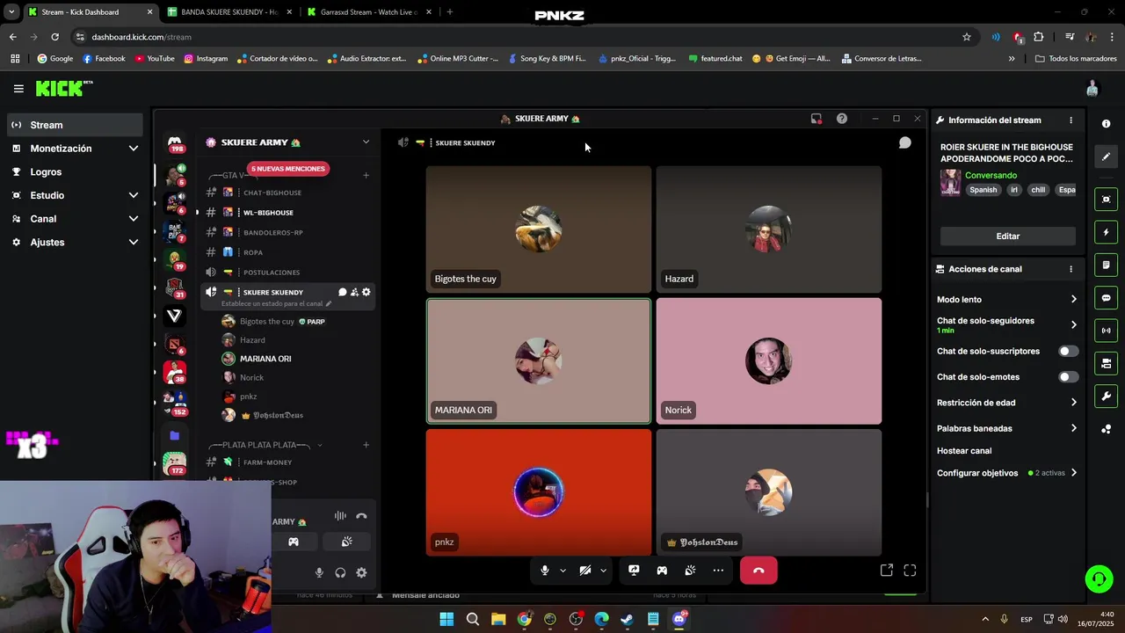Toggle noise suppression in voice panel

click(340, 516)
